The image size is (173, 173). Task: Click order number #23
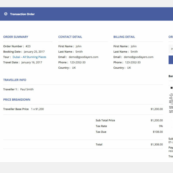pyautogui.click(x=28, y=46)
